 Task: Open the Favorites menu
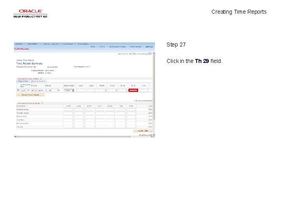pyautogui.click(x=19, y=44)
